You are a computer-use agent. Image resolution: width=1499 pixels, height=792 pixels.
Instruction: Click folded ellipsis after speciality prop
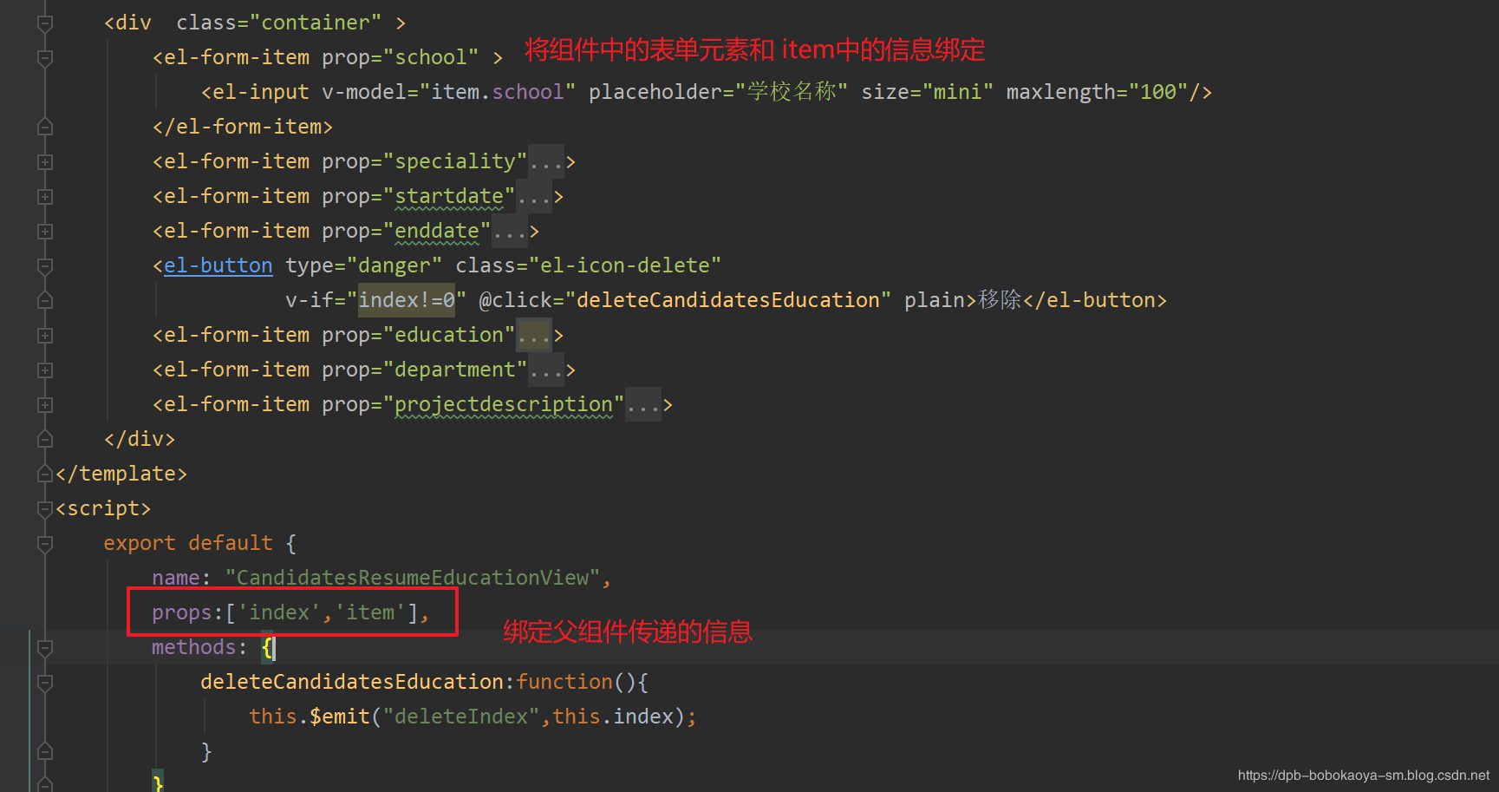pyautogui.click(x=546, y=161)
